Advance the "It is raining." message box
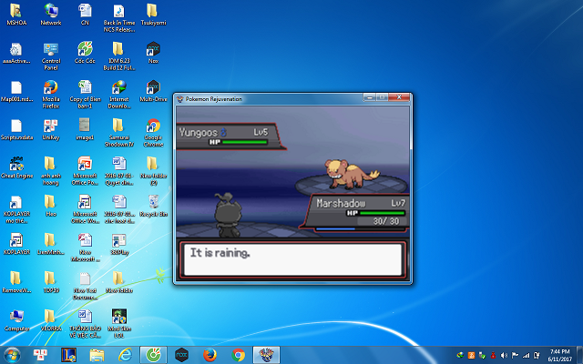Viewport: 583px width, 364px height. 292,259
